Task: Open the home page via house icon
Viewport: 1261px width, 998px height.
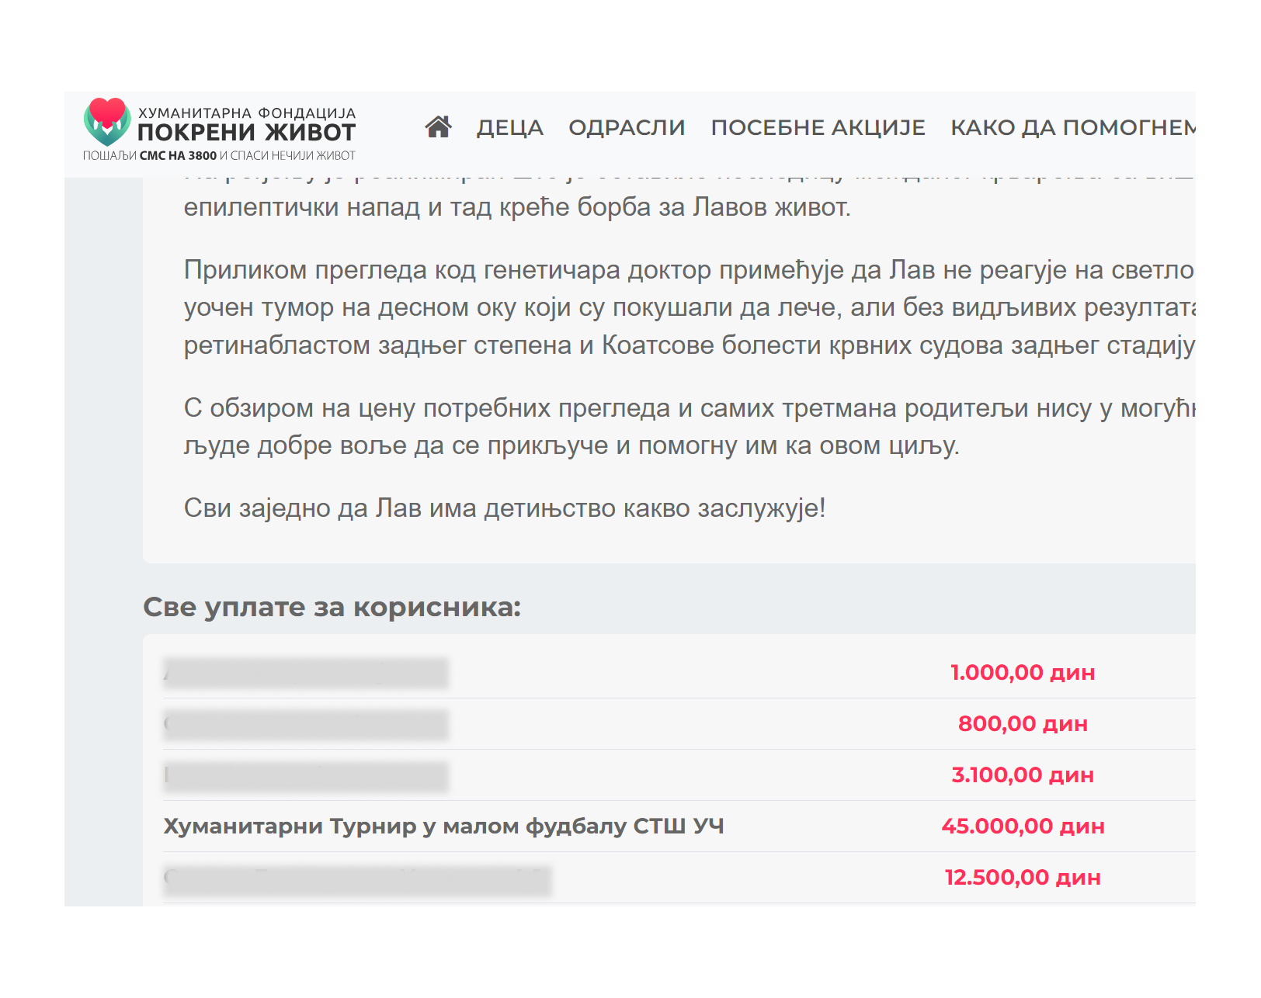Action: [438, 126]
